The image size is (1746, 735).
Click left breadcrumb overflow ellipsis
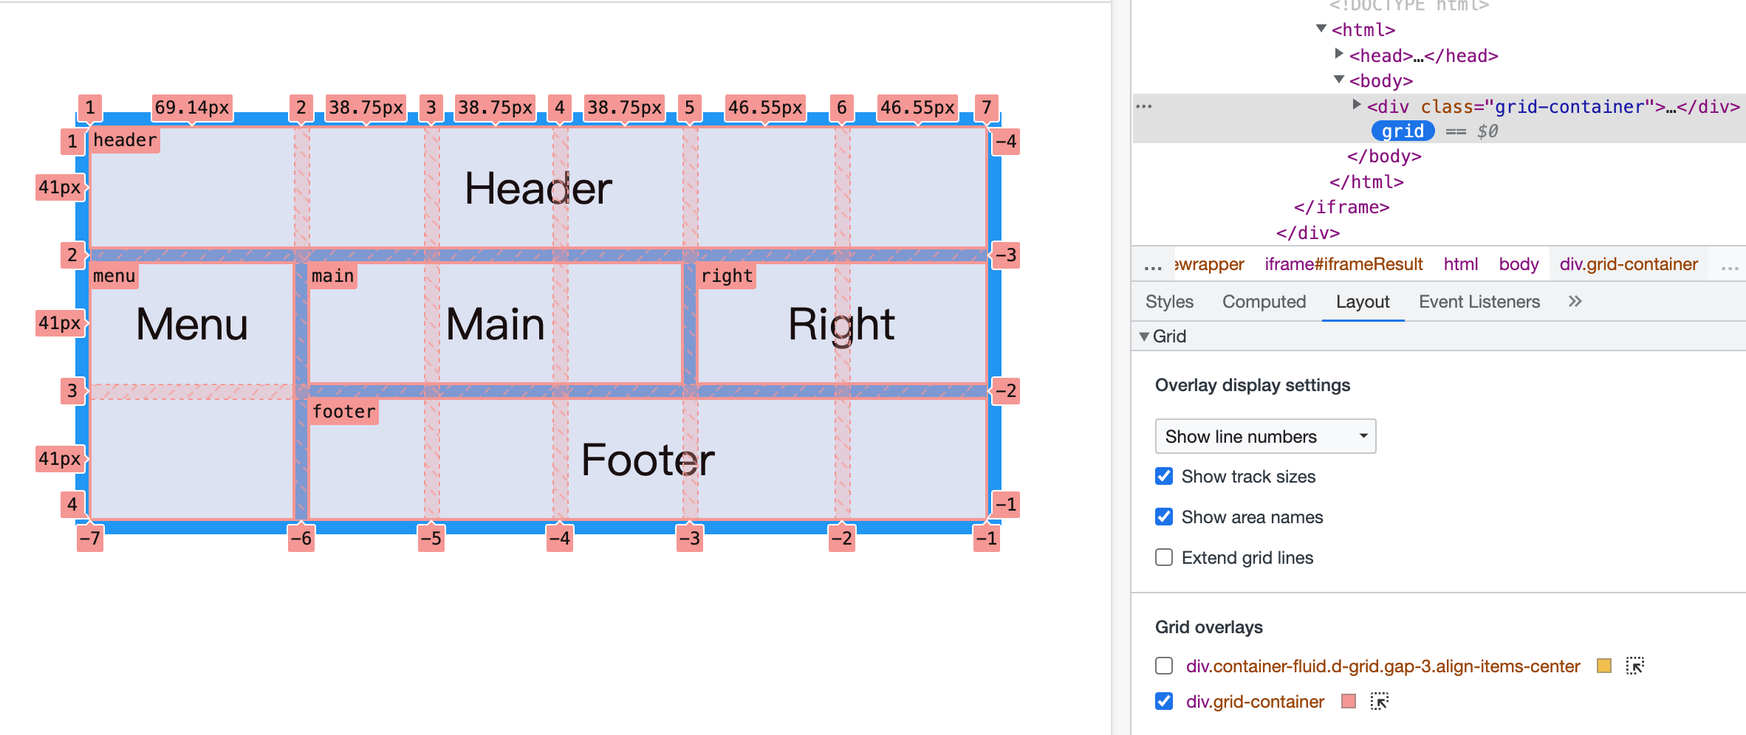[x=1152, y=265]
